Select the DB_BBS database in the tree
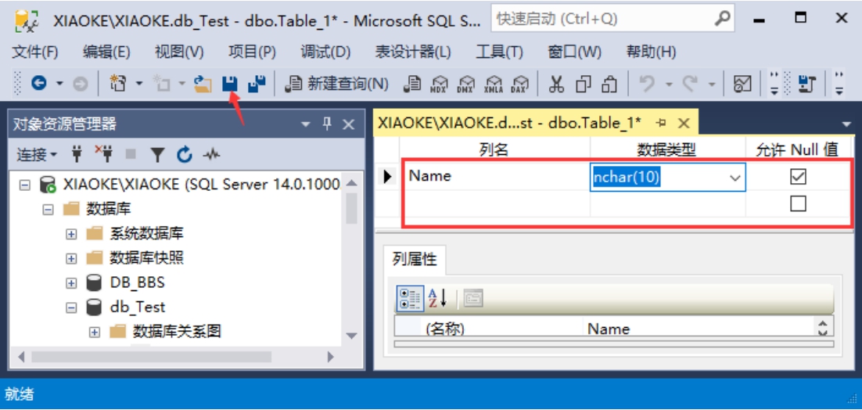This screenshot has height=410, width=862. click(137, 283)
